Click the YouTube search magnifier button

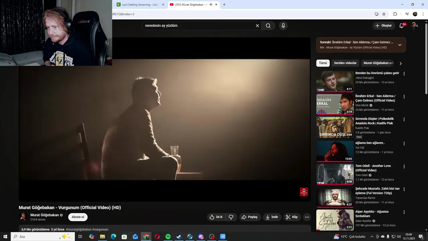(268, 26)
